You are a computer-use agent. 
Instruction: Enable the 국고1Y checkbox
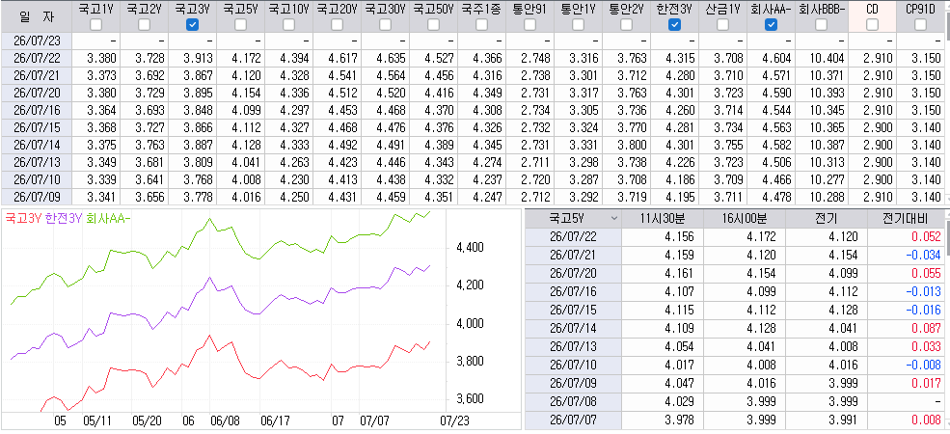[x=95, y=24]
